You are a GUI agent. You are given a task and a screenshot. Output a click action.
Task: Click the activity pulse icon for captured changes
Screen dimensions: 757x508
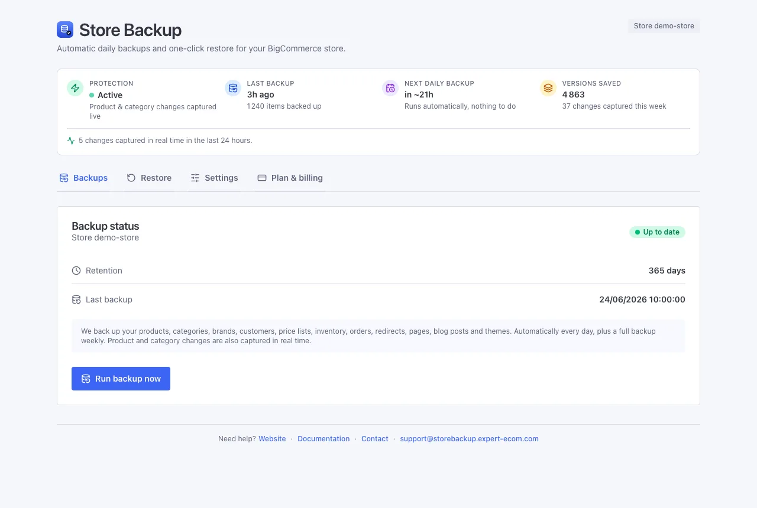(71, 141)
